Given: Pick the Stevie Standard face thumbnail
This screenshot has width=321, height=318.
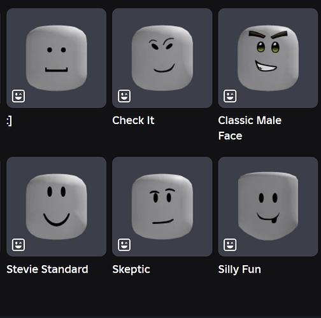Looking at the screenshot, I should (x=56, y=207).
